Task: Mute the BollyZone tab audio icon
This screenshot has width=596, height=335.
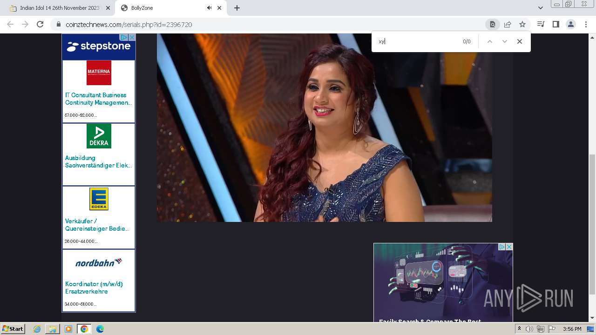Action: [209, 8]
